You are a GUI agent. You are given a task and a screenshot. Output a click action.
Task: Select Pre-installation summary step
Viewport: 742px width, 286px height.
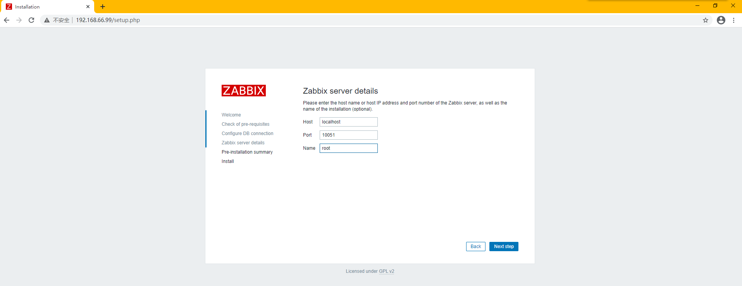pos(247,152)
